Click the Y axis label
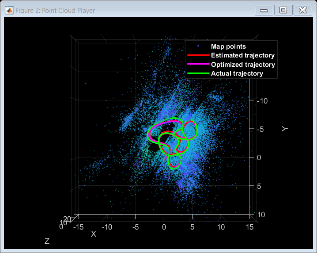 coord(285,129)
